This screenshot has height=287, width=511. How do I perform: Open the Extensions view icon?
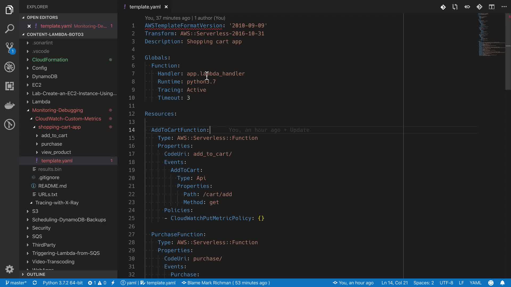(10, 86)
